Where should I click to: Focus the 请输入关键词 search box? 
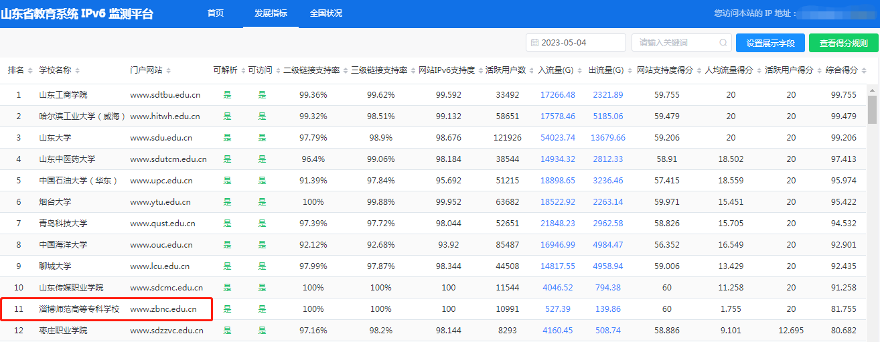[x=682, y=43]
